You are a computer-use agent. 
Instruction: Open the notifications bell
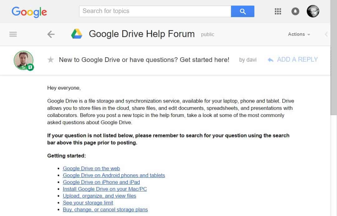point(295,11)
